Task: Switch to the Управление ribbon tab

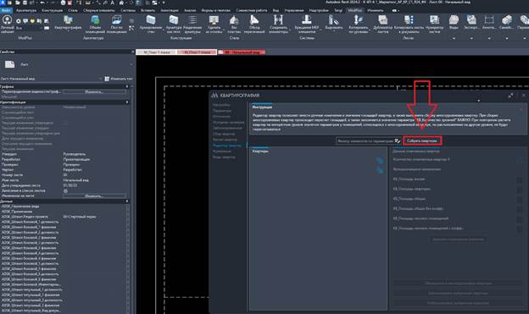Action: pyautogui.click(x=293, y=10)
